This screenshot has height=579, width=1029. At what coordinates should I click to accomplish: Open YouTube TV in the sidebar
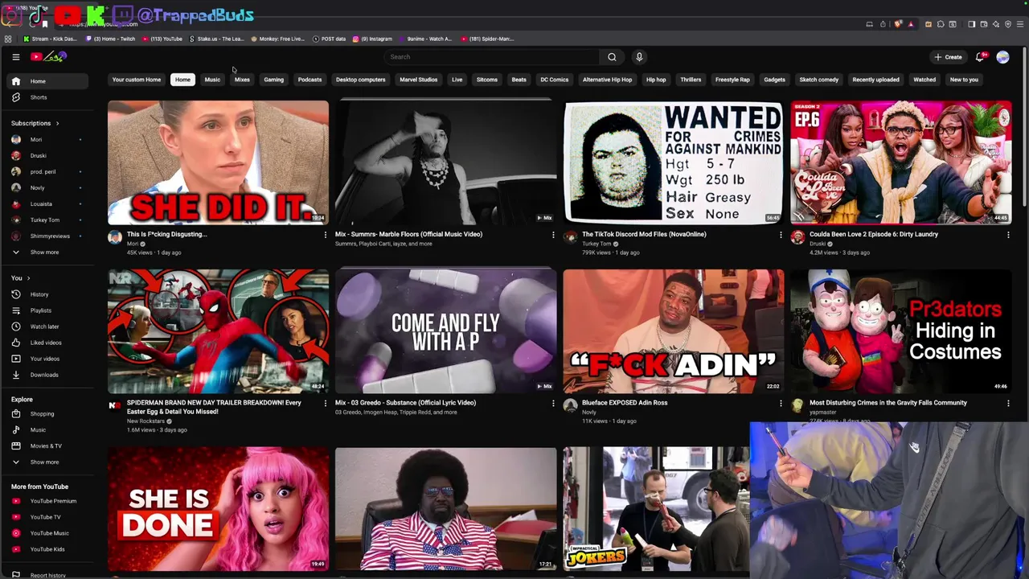[48, 517]
